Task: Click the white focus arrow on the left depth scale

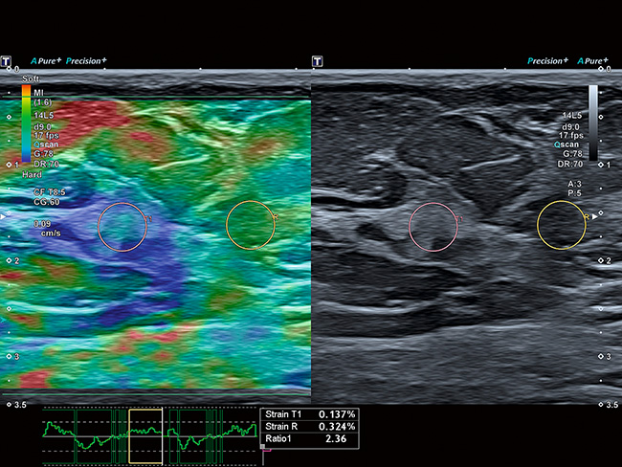Action: coord(4,217)
